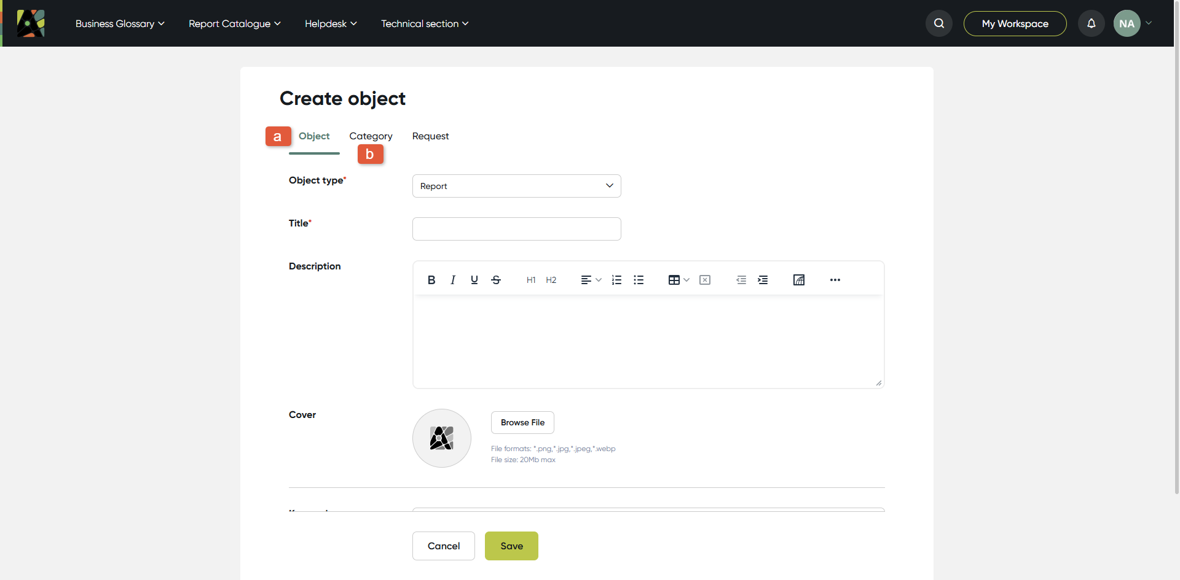Click the insert chart/image icon
Screen dimensions: 1180x580
[799, 280]
